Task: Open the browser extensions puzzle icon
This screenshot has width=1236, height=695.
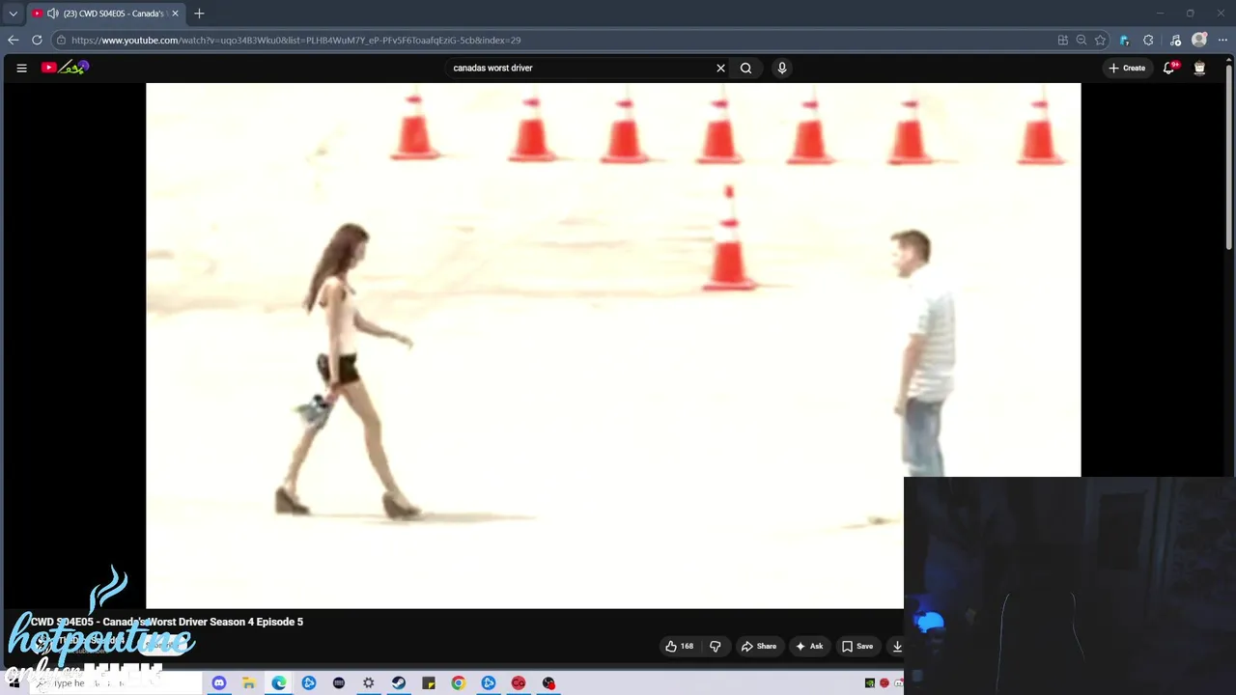Action: pyautogui.click(x=1148, y=40)
